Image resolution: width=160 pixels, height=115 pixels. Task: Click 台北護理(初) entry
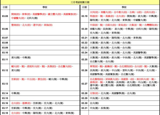(97, 79)
